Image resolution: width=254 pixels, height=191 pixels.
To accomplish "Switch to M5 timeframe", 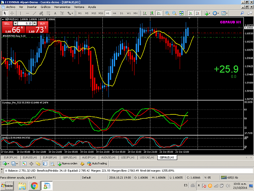I will click(87, 13).
